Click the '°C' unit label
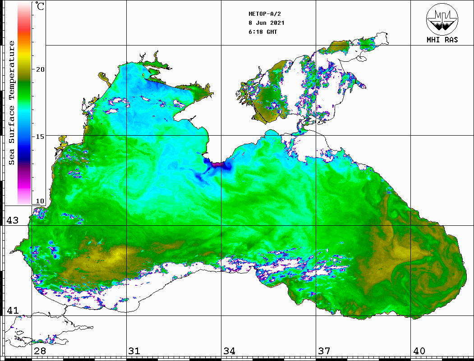The image size is (474, 361). pyautogui.click(x=40, y=6)
